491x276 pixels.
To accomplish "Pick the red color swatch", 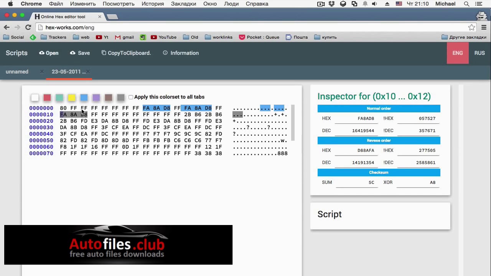I will tap(47, 98).
